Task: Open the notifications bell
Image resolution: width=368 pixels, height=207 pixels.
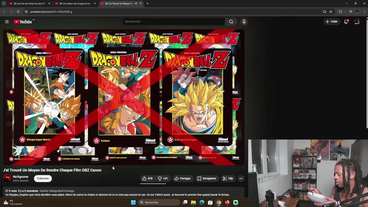Action: point(346,22)
